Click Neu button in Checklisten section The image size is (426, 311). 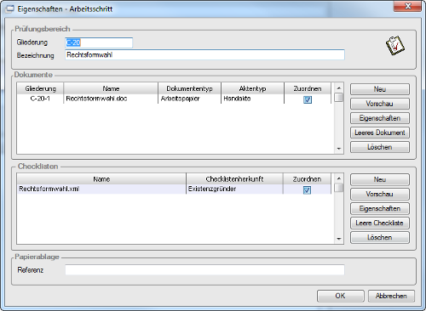(380, 179)
